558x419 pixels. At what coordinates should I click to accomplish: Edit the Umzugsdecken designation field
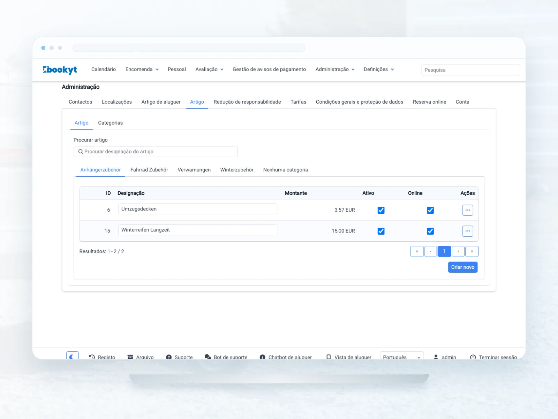tap(198, 209)
